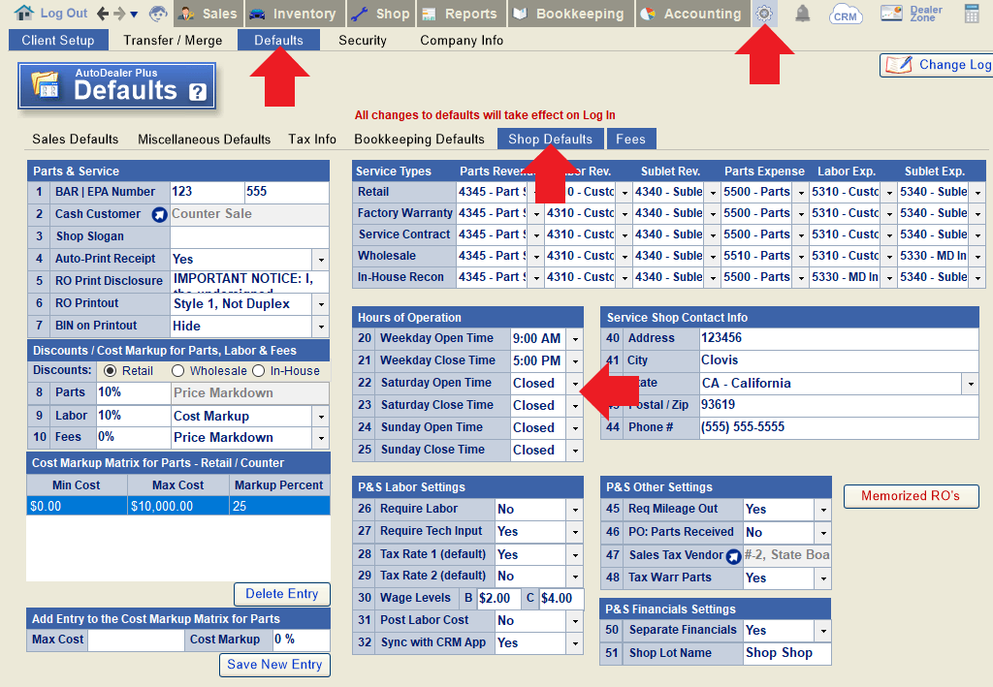Screen dimensions: 993x687
Task: Open the RO Printout style dropdown
Action: 321,304
